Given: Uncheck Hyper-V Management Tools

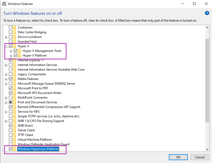Looking at the screenshot, I should 15,51.
